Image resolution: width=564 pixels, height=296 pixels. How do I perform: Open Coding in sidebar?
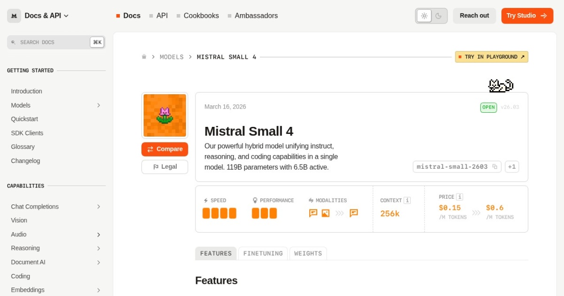pos(20,276)
